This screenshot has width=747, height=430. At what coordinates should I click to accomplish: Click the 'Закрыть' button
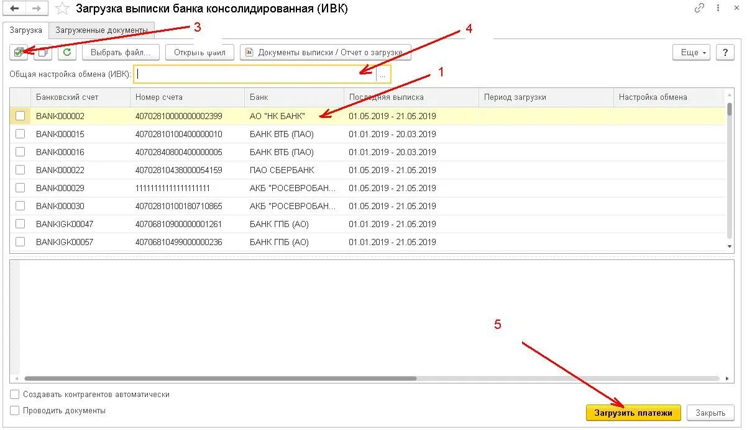click(x=710, y=413)
